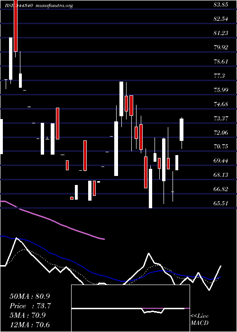The height and width of the screenshot is (332, 237).
Task: Click the 78.61 price axis label
Action: [221, 62]
